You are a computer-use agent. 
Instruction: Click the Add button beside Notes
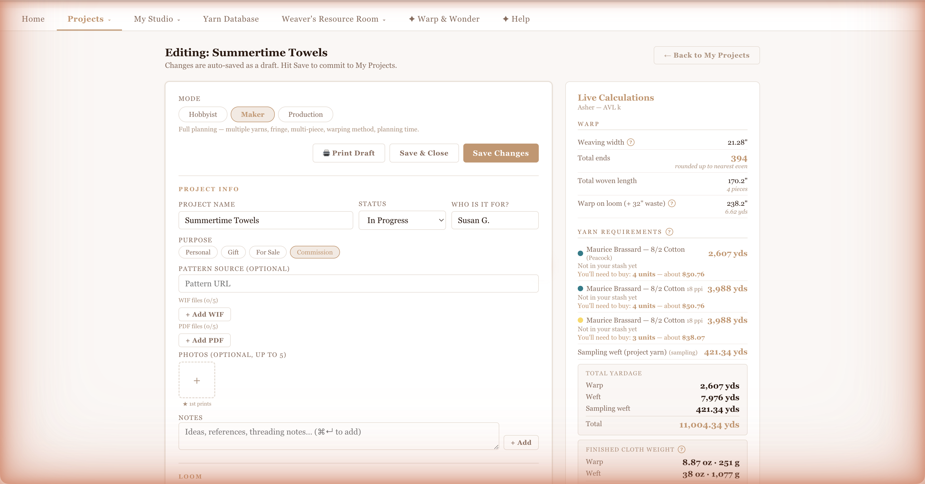pyautogui.click(x=521, y=442)
